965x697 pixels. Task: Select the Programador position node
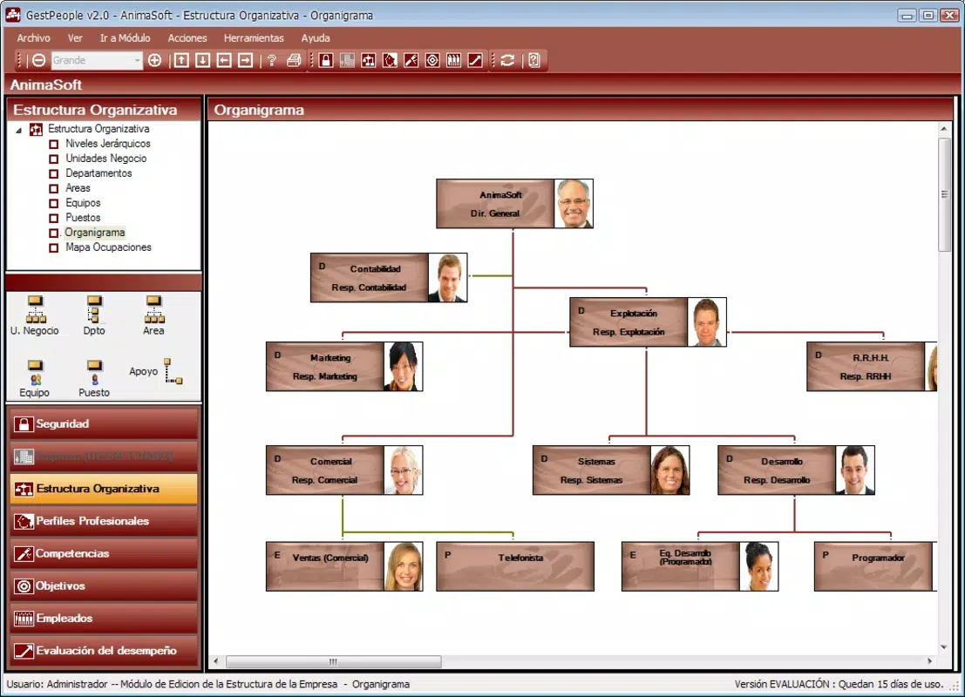click(x=875, y=566)
